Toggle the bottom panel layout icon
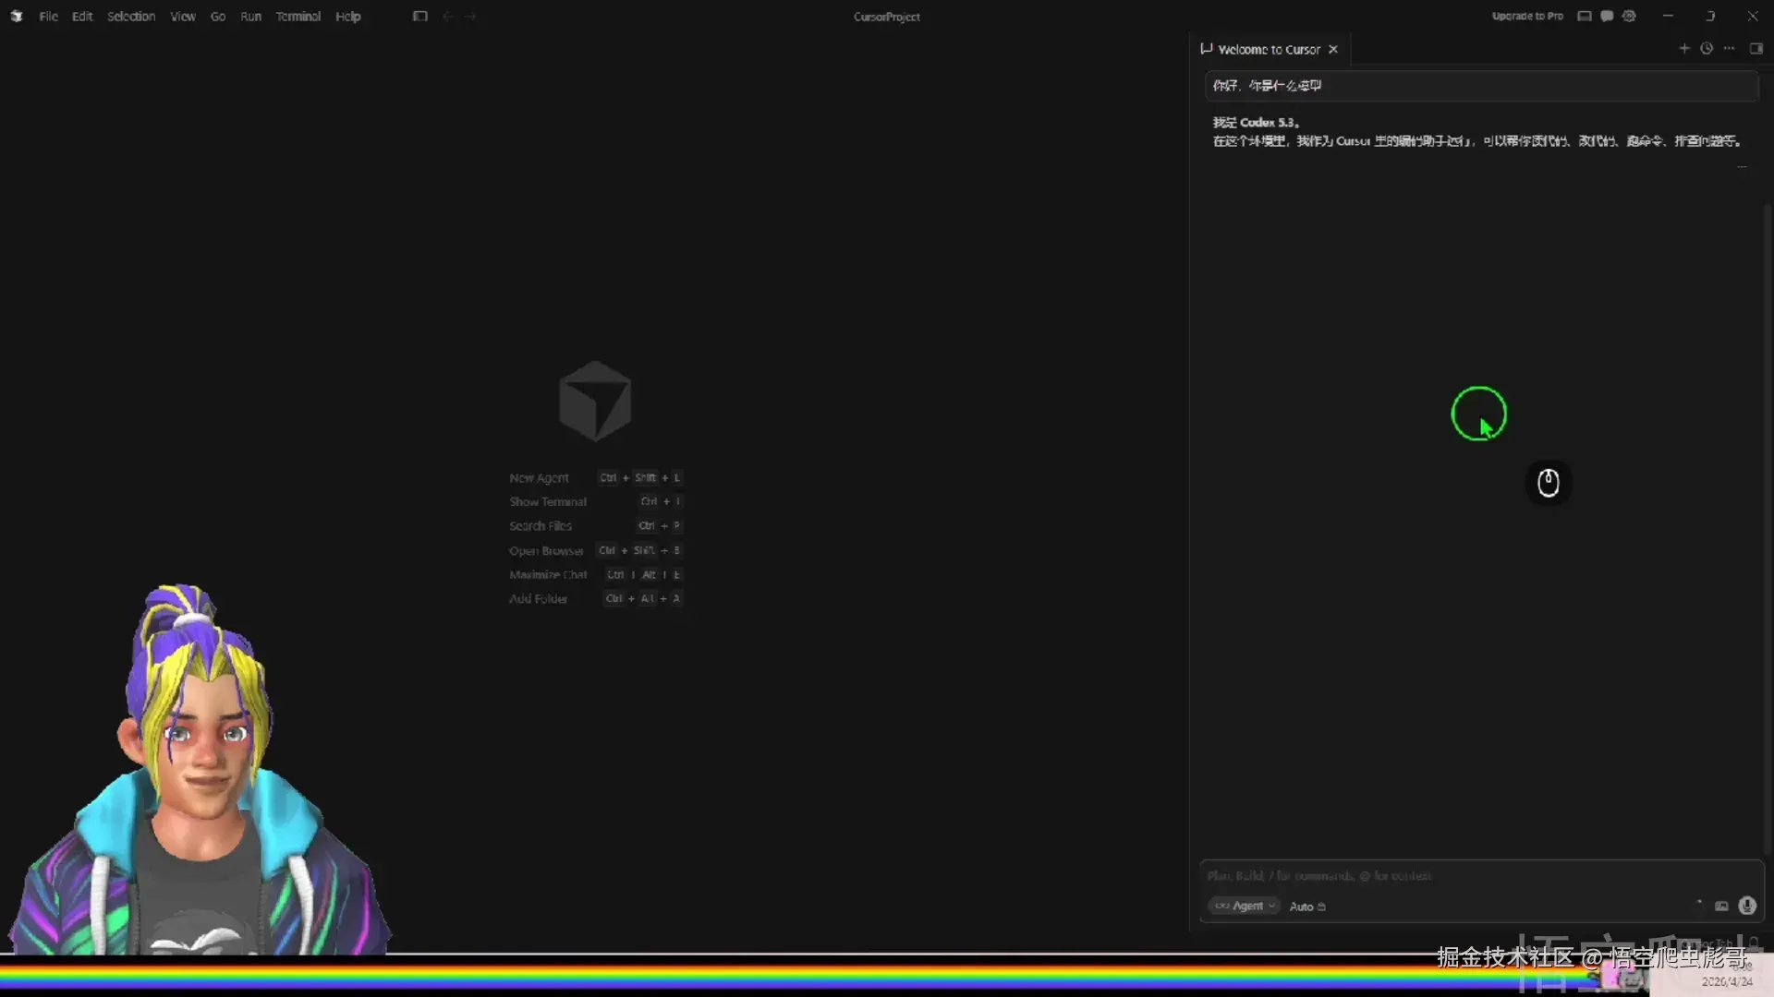The width and height of the screenshot is (1774, 997). (x=1585, y=16)
